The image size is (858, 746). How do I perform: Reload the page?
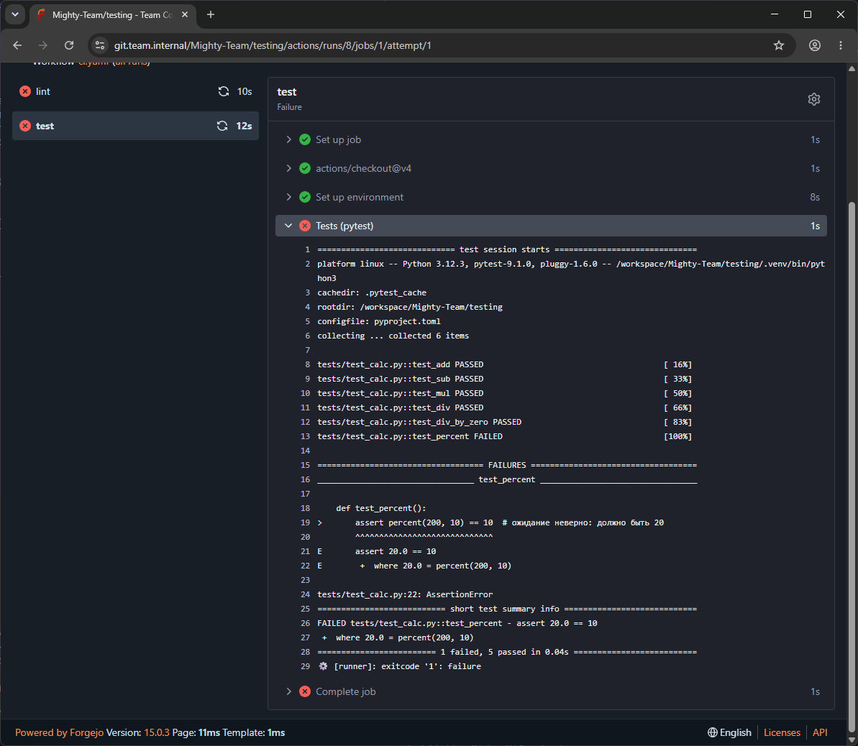[69, 45]
